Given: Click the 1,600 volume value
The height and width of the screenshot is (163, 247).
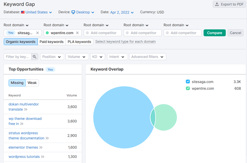Looking at the screenshot, I should 73,147.
